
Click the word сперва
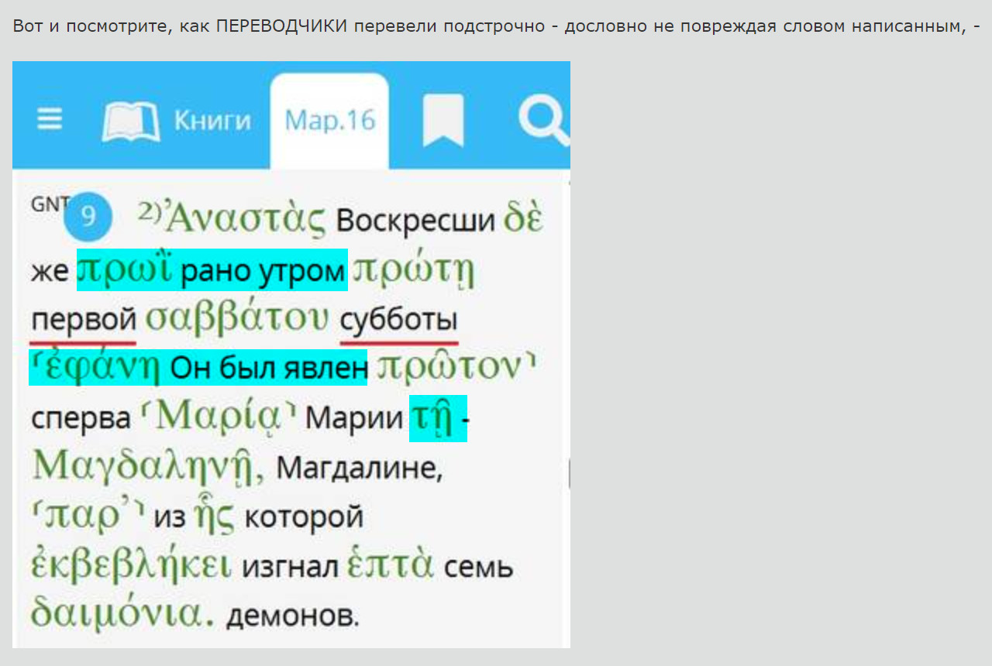pos(81,420)
